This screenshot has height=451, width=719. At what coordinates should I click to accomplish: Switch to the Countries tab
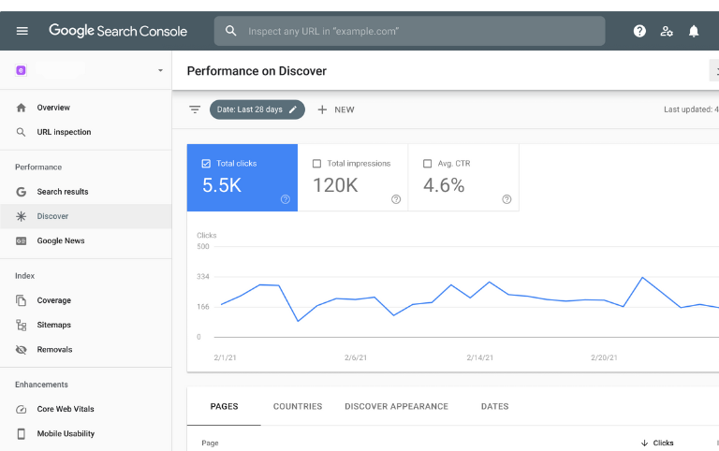point(298,407)
